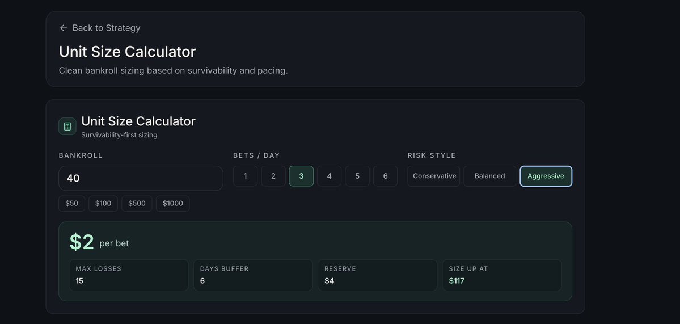Set bankroll preset to $500
680x324 pixels.
(137, 203)
